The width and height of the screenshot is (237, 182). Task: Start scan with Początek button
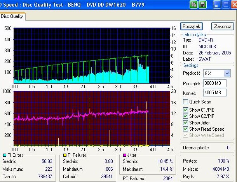point(192,26)
